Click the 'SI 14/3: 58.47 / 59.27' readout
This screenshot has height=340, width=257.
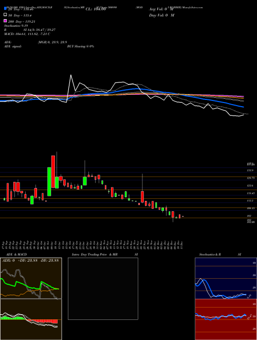coord(40,30)
